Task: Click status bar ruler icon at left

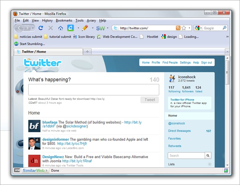Action: pyautogui.click(x=17, y=170)
